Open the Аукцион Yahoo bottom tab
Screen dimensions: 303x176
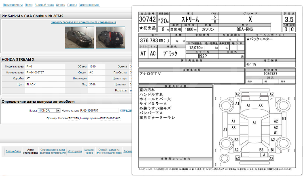point(89,151)
